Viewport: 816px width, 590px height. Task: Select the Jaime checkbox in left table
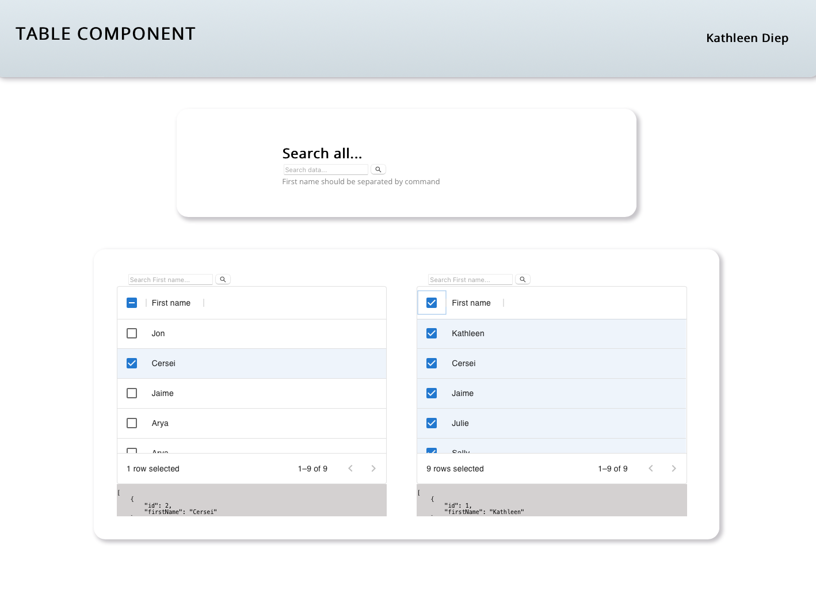132,393
